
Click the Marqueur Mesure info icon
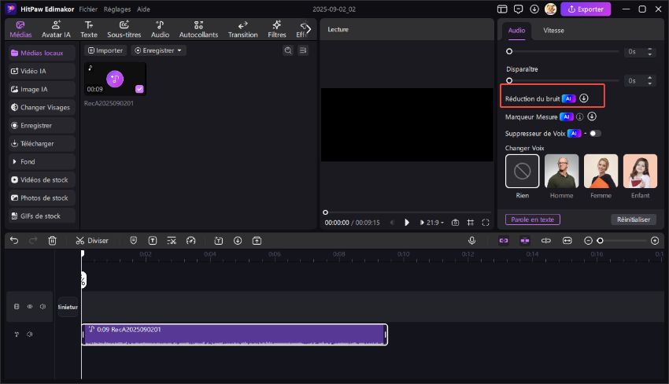579,116
